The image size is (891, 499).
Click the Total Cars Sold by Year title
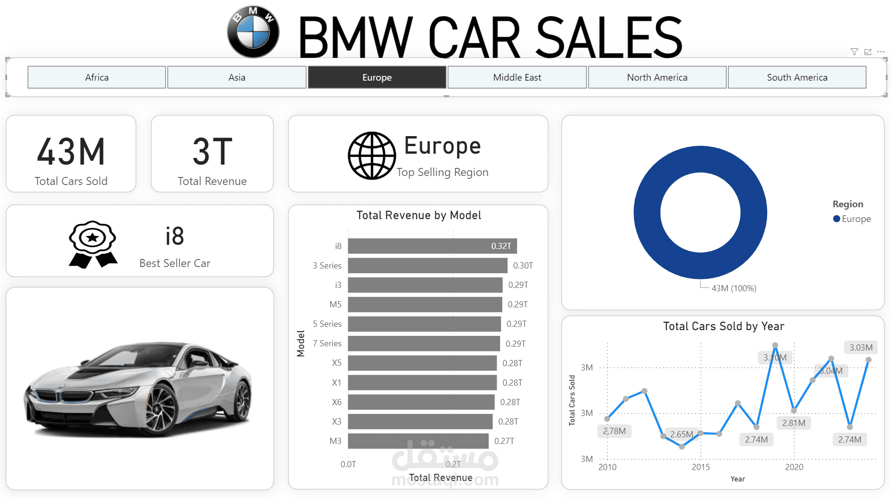click(724, 326)
